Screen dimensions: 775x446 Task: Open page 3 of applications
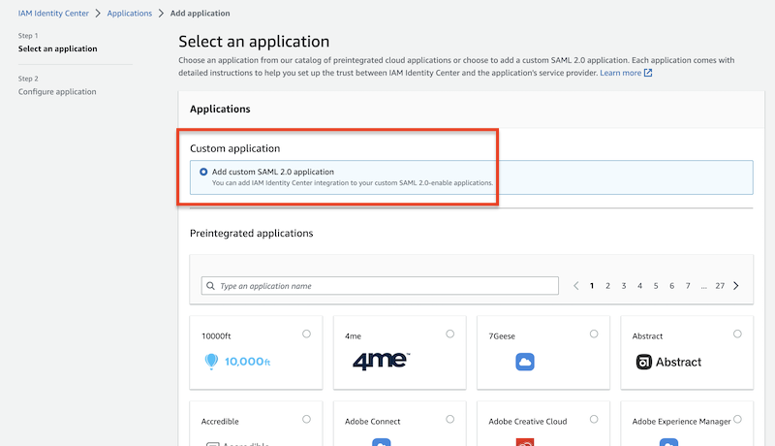pyautogui.click(x=624, y=286)
